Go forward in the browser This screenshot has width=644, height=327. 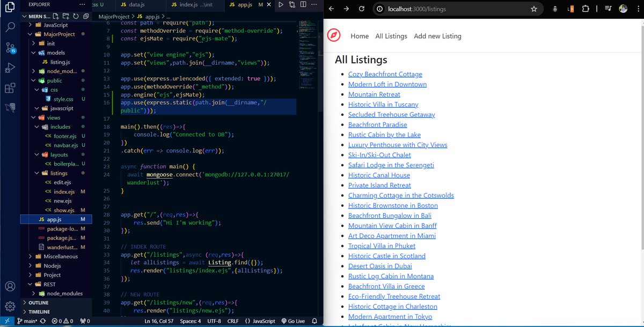[347, 9]
